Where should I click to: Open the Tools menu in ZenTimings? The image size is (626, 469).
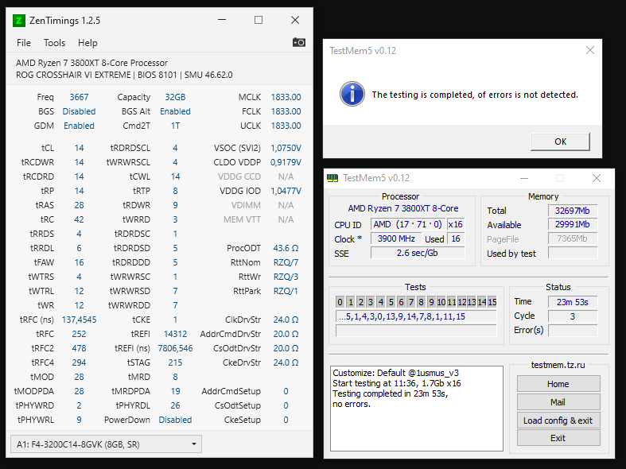pyautogui.click(x=54, y=43)
